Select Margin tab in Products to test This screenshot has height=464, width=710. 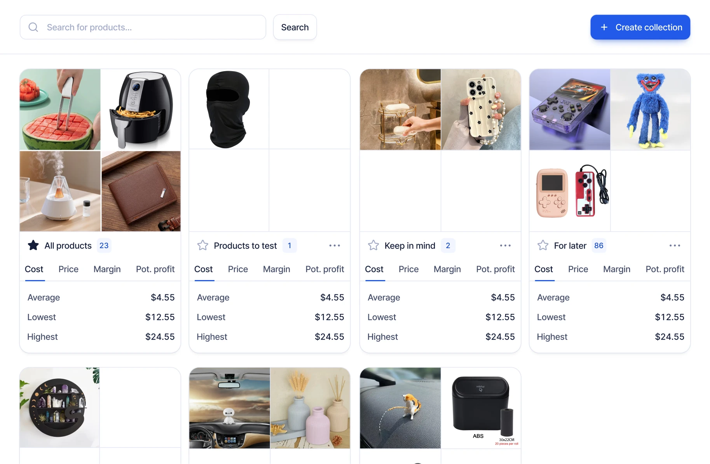pyautogui.click(x=276, y=269)
